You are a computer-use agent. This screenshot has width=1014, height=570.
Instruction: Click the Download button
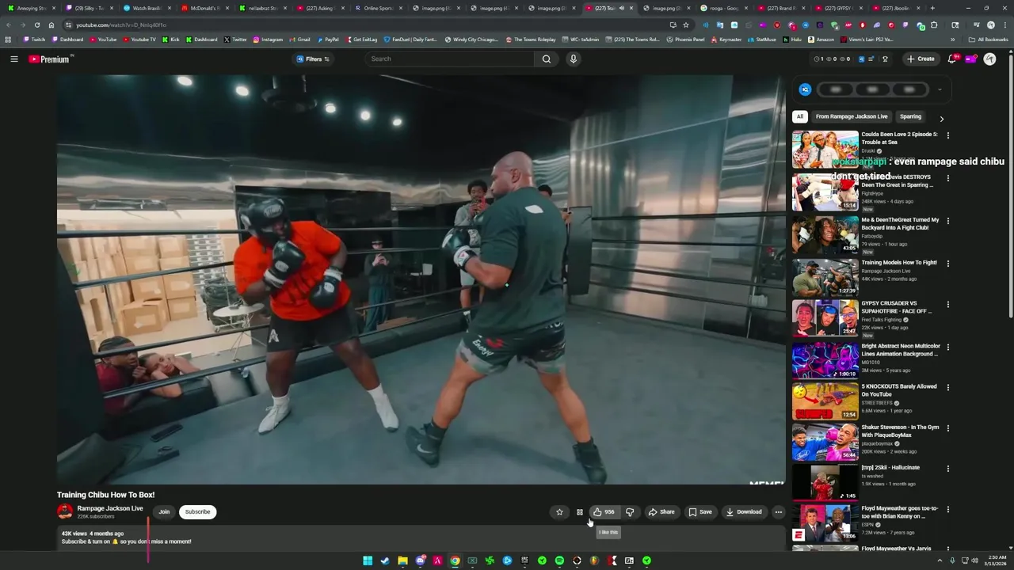point(744,512)
